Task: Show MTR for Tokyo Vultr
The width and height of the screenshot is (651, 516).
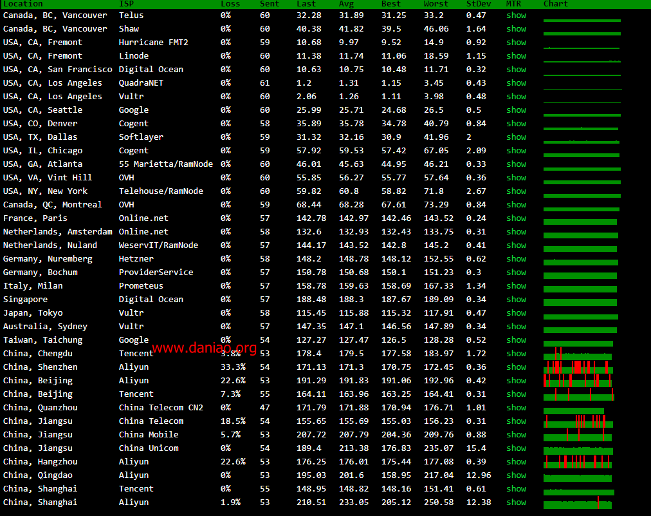Action: coord(516,313)
